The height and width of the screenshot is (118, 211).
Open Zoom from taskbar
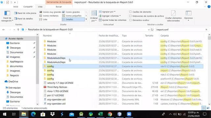pos(129,114)
